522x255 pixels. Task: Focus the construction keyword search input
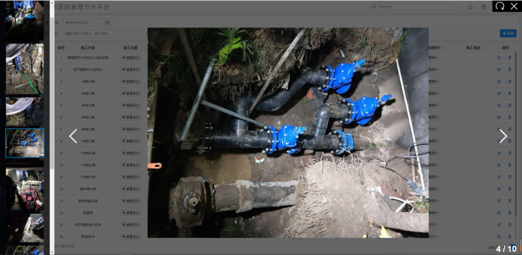[x=102, y=34]
